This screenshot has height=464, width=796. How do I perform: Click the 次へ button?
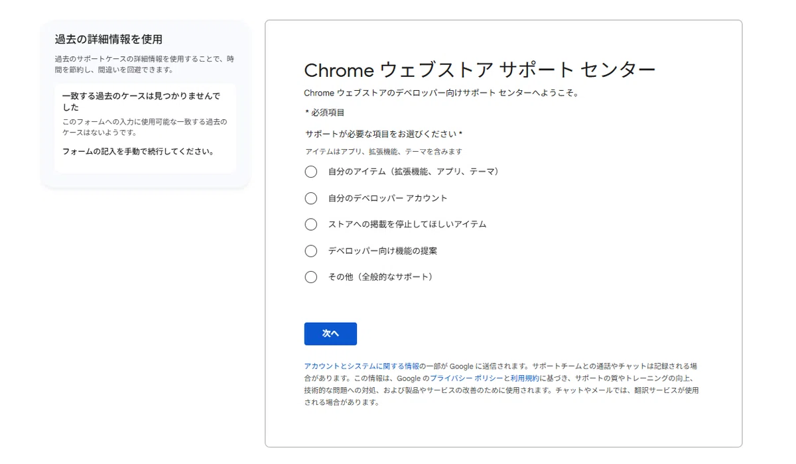330,333
